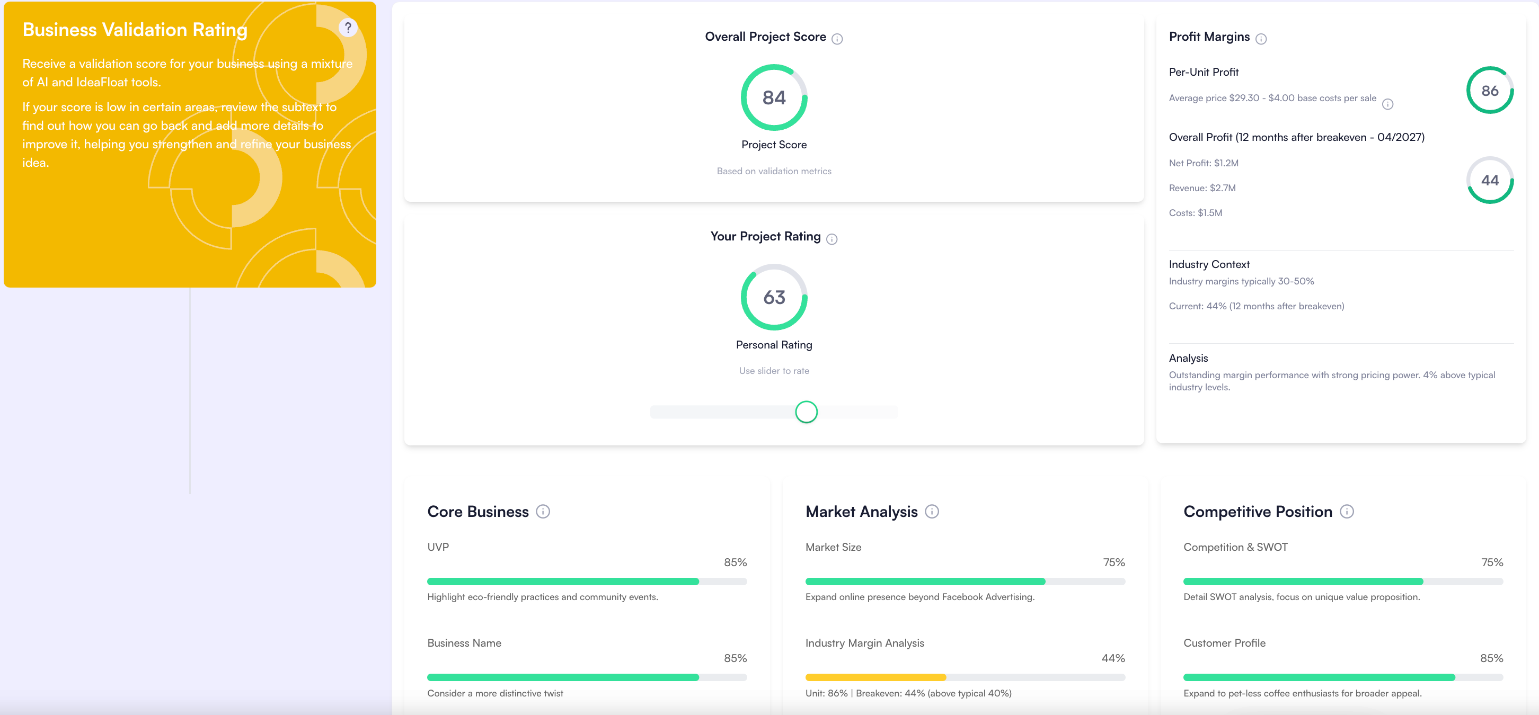The width and height of the screenshot is (1539, 715).
Task: Click the 84 Project Score gauge
Action: point(774,97)
